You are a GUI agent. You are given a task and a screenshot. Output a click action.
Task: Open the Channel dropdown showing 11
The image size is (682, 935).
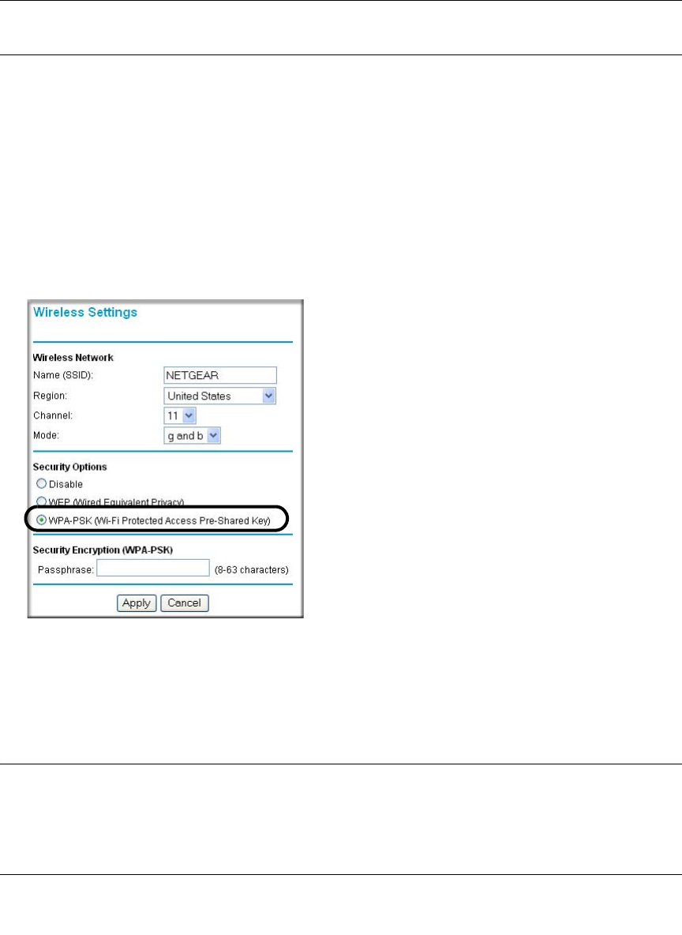[x=180, y=415]
